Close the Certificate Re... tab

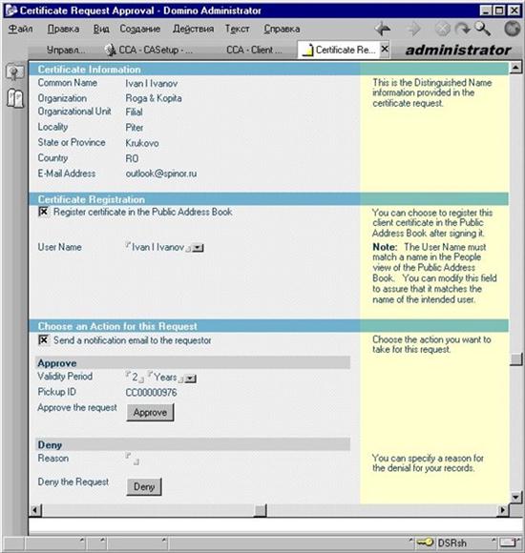(385, 49)
